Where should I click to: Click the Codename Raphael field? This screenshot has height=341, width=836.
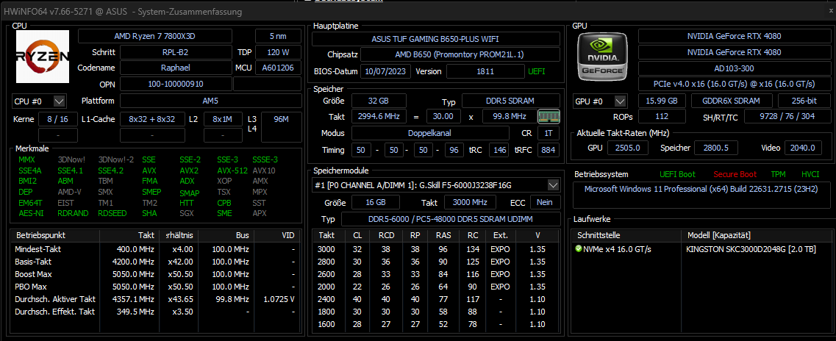tap(176, 68)
